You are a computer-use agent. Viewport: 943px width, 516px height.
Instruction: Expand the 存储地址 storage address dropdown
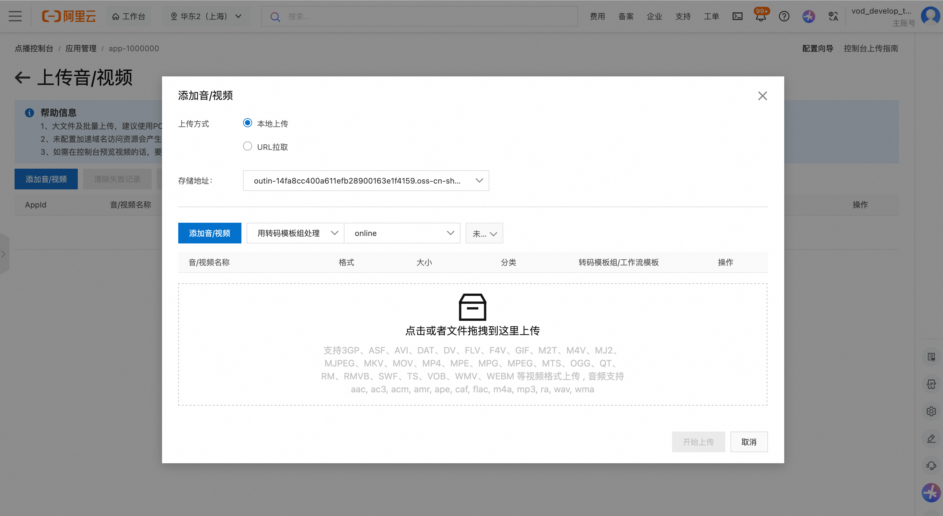pyautogui.click(x=366, y=181)
